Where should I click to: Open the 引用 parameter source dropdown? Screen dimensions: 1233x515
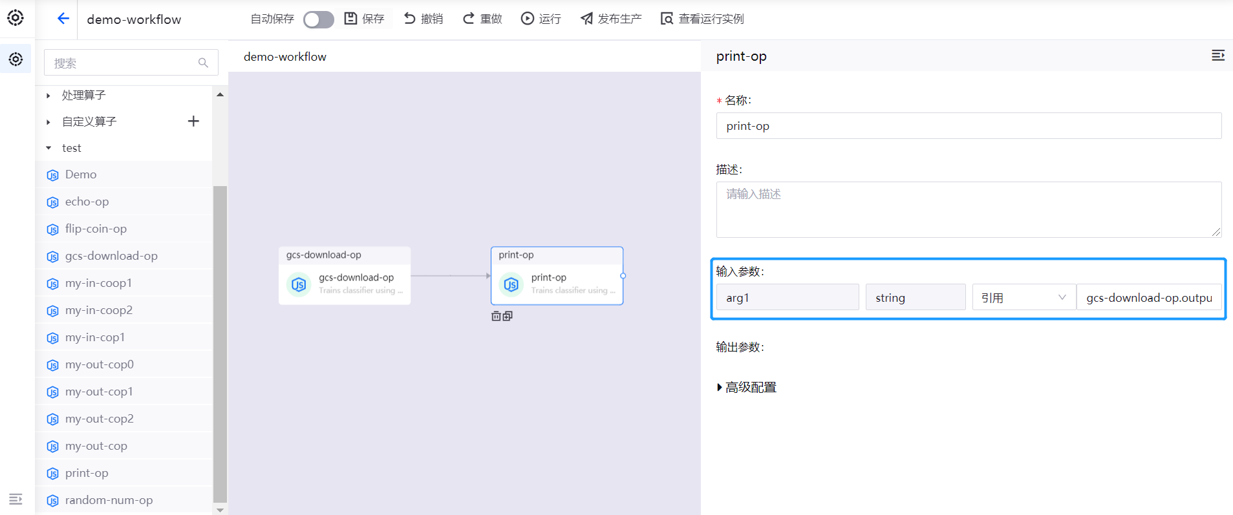(x=1023, y=297)
